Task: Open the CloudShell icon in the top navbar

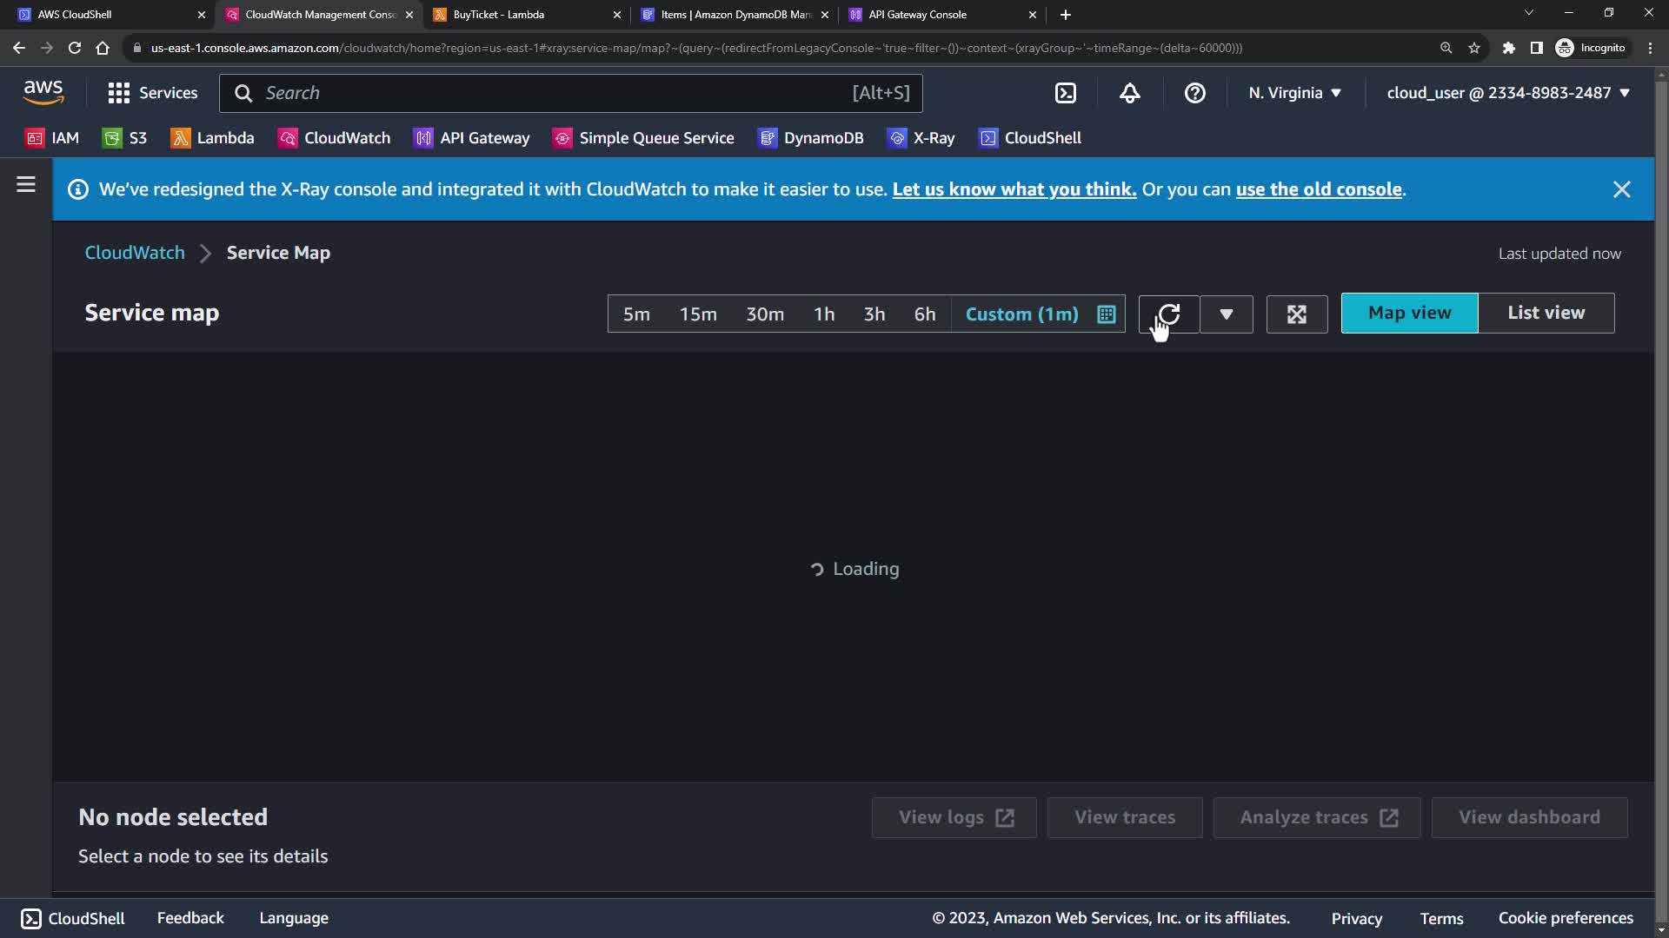Action: point(1065,93)
